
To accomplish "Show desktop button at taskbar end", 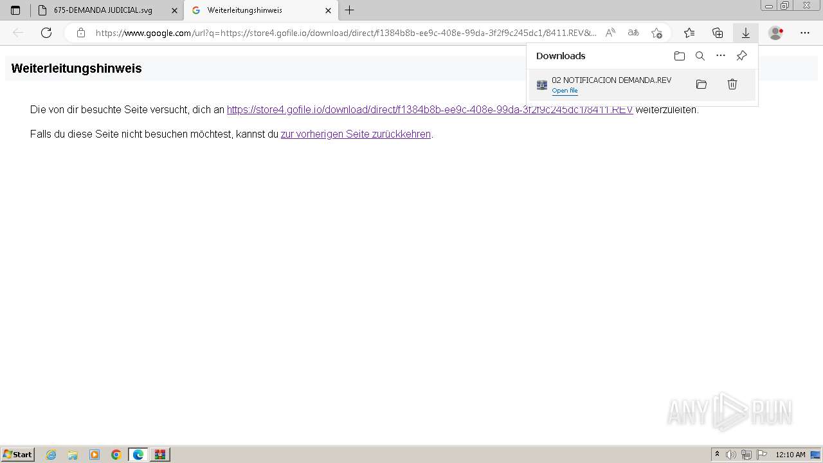I will tap(816, 455).
